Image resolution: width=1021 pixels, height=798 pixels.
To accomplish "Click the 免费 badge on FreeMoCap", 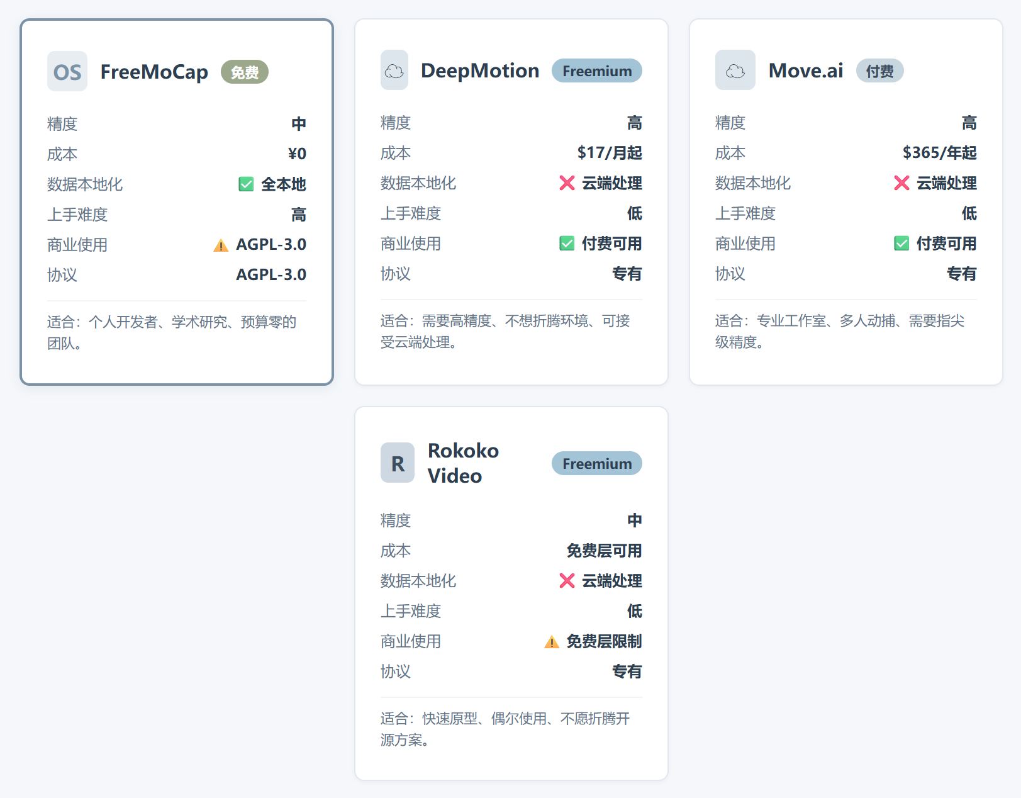I will click(x=245, y=72).
